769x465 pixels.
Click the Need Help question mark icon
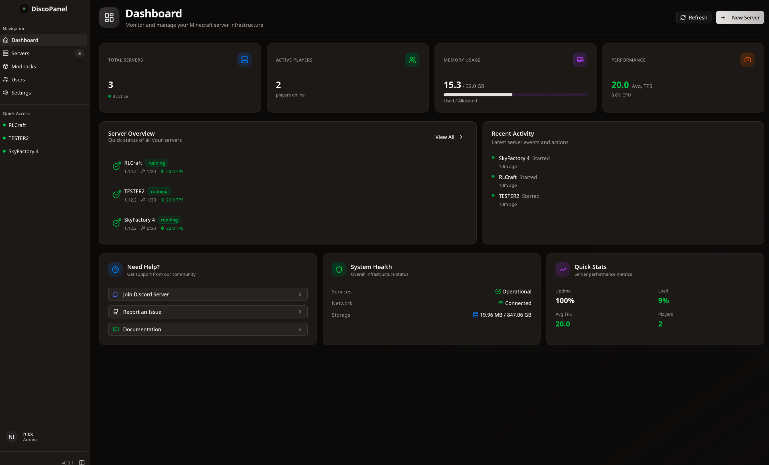point(115,270)
